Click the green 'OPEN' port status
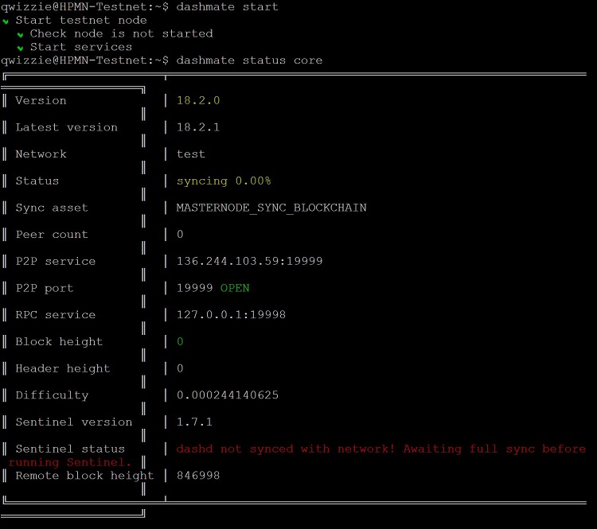The width and height of the screenshot is (597, 529). [235, 288]
